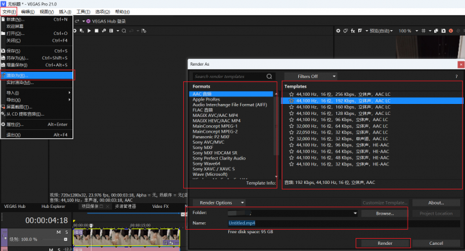Click the fx icon on the video clip
Viewport: 465px width, 251px height.
(172, 243)
